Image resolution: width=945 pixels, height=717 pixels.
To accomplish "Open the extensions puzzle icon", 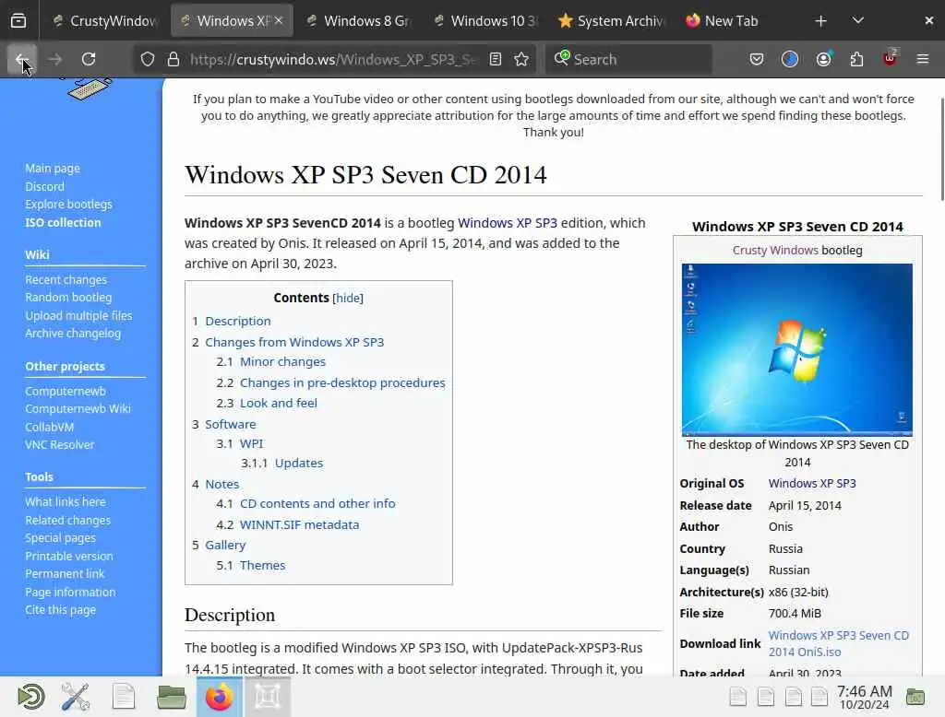I will tap(856, 59).
